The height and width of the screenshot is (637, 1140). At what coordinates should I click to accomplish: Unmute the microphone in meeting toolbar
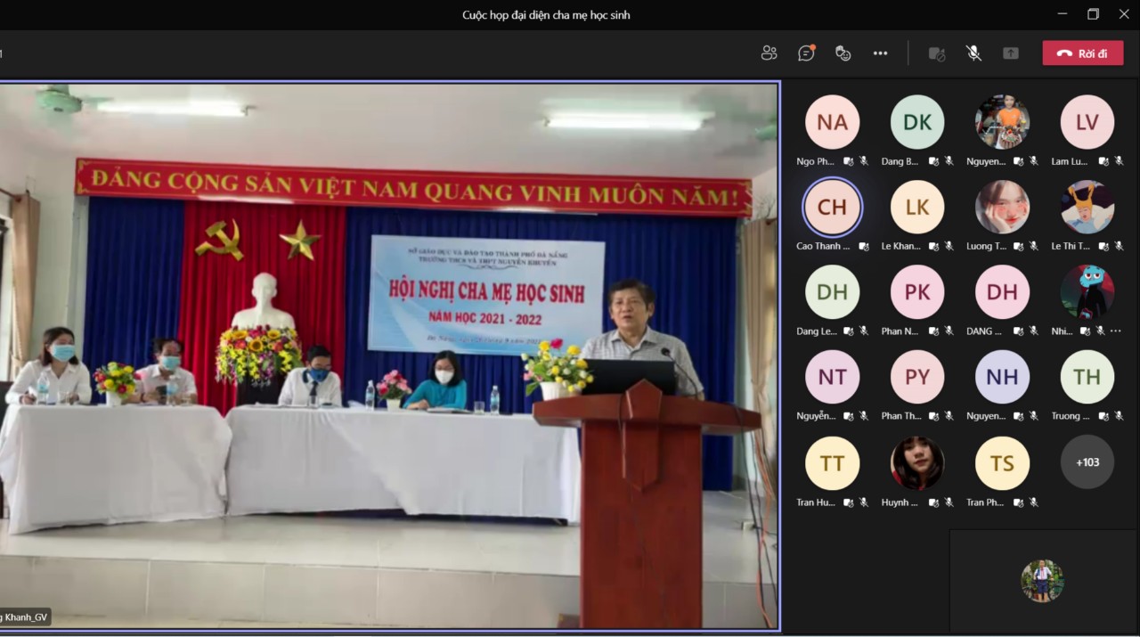click(x=973, y=53)
